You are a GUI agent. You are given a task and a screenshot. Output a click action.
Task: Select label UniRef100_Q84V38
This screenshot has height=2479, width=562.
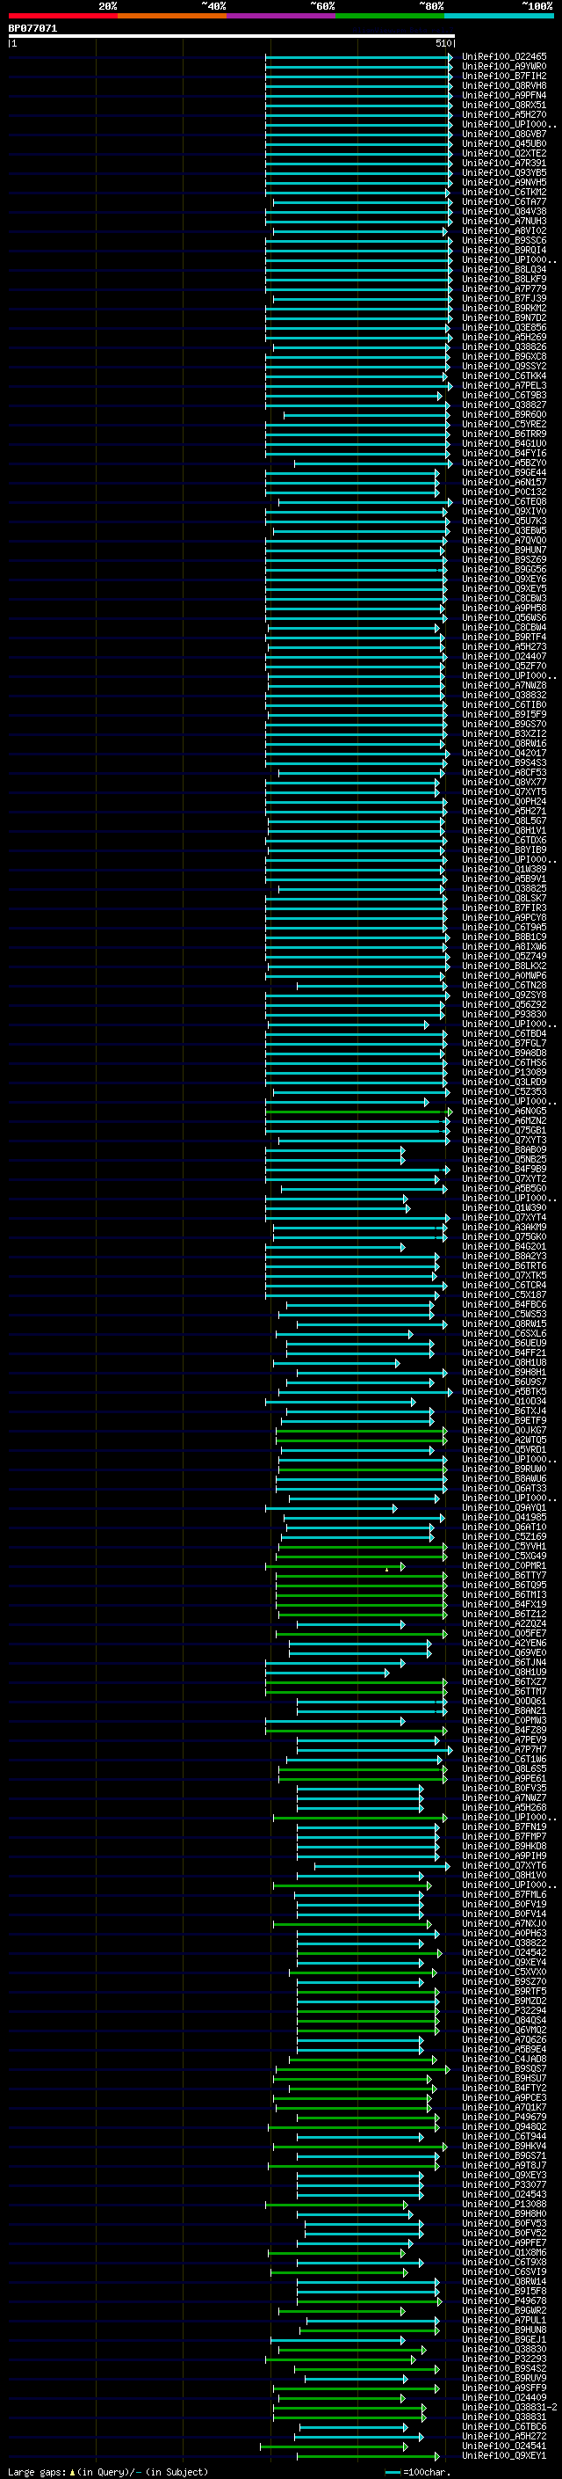click(x=504, y=212)
